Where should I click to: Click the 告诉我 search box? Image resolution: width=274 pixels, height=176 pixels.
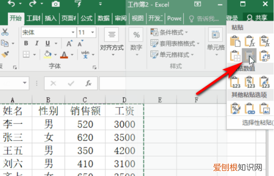click(204, 18)
